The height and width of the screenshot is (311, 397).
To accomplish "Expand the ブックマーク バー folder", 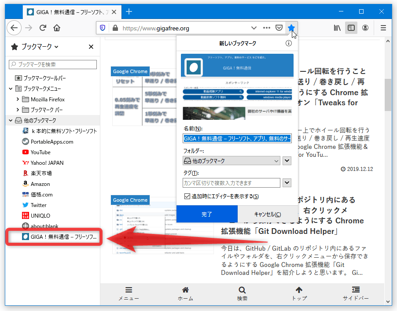I will [x=18, y=110].
